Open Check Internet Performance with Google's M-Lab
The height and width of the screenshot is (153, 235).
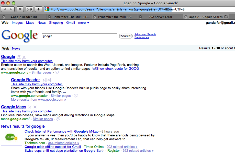pyautogui.click(x=62, y=132)
